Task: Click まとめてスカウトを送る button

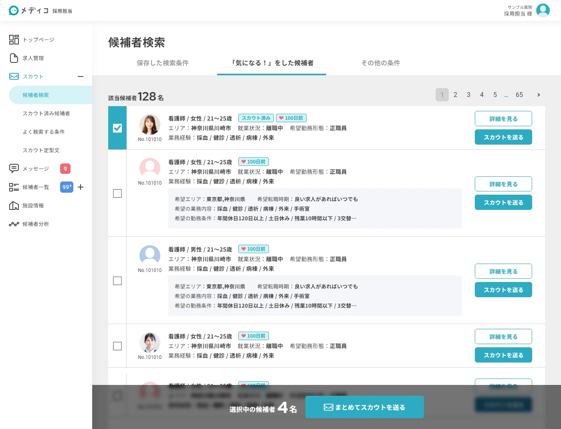Action: tap(365, 407)
